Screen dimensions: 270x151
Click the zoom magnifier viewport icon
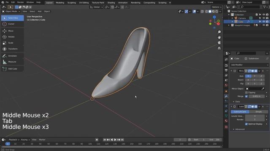click(x=219, y=32)
